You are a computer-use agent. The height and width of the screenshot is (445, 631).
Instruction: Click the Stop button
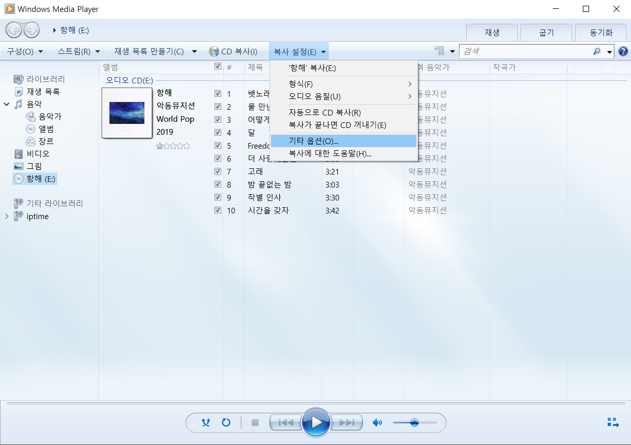tap(255, 422)
